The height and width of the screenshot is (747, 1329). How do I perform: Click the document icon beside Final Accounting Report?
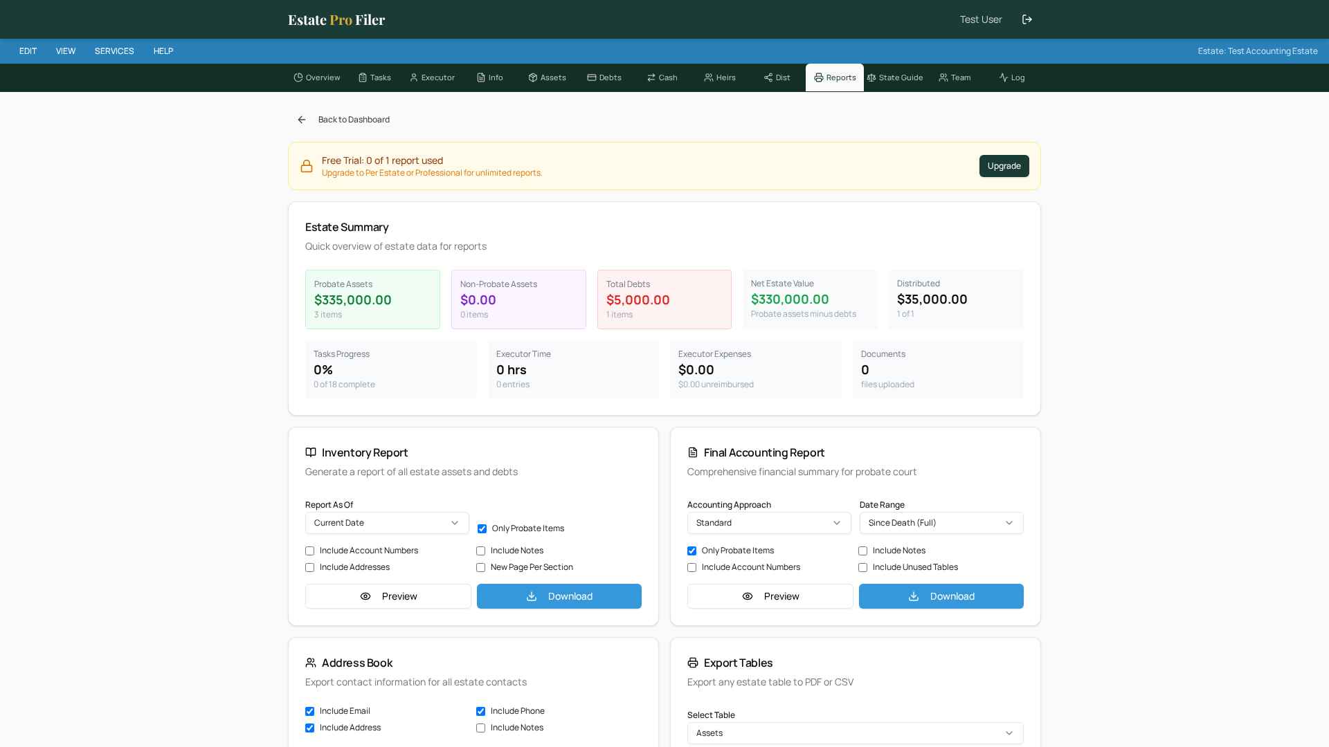(x=693, y=452)
